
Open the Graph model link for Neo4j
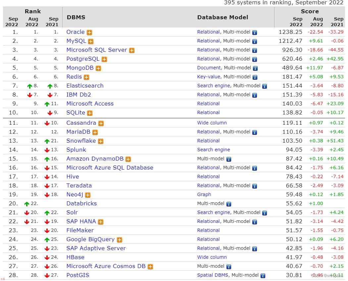point(204,194)
